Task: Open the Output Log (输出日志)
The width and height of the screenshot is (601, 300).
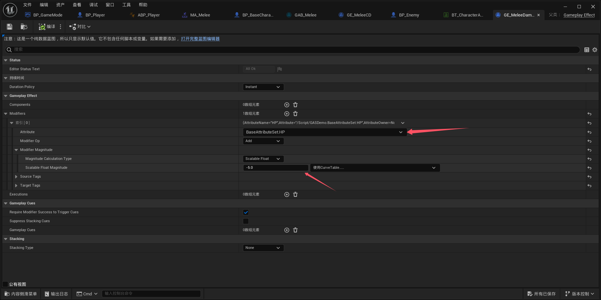Action: [56, 294]
